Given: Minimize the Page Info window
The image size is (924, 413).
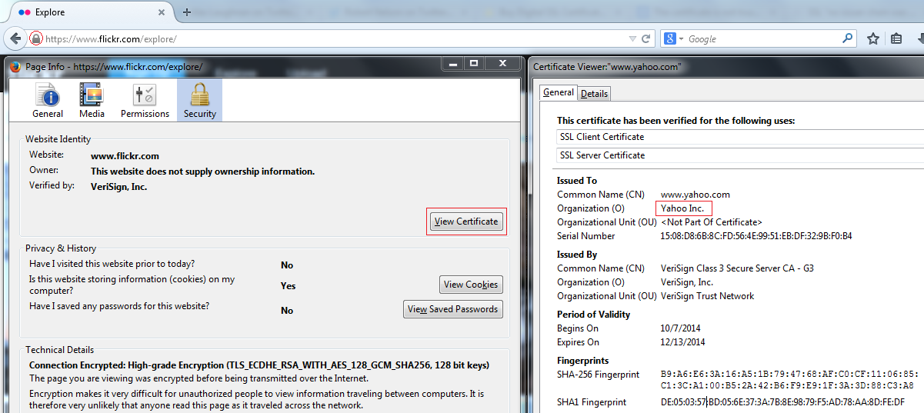Looking at the screenshot, I should coord(452,63).
